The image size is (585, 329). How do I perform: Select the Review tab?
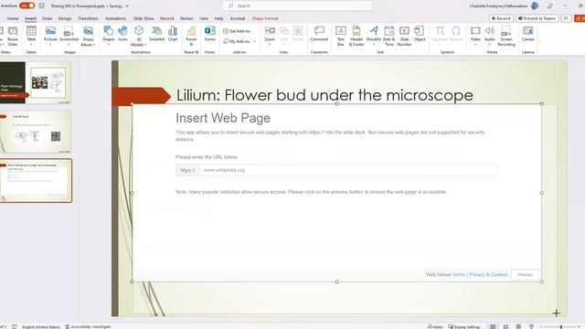click(186, 18)
